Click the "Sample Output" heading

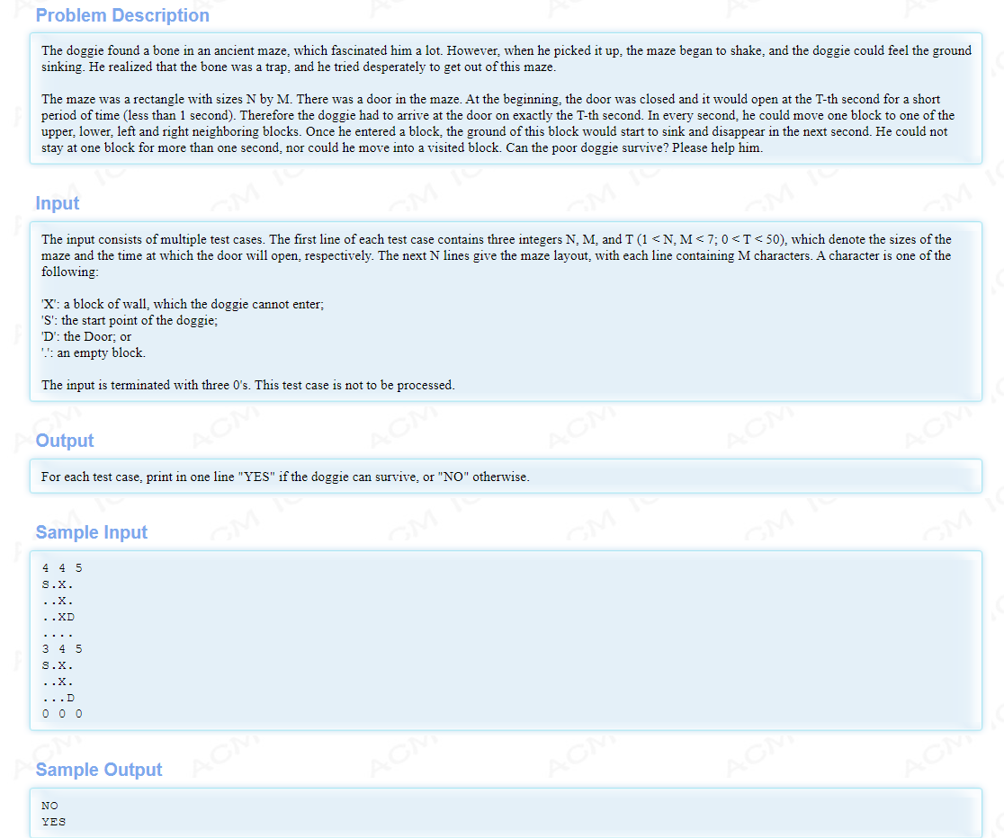(99, 770)
